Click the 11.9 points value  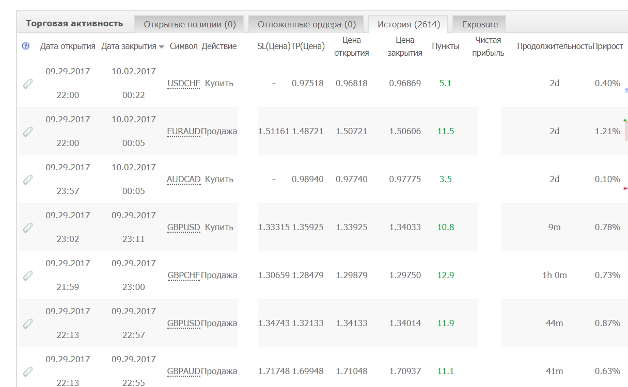pos(446,323)
